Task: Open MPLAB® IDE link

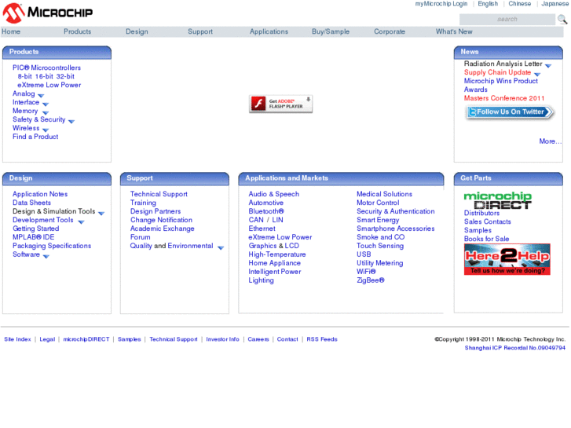Action: tap(33, 237)
